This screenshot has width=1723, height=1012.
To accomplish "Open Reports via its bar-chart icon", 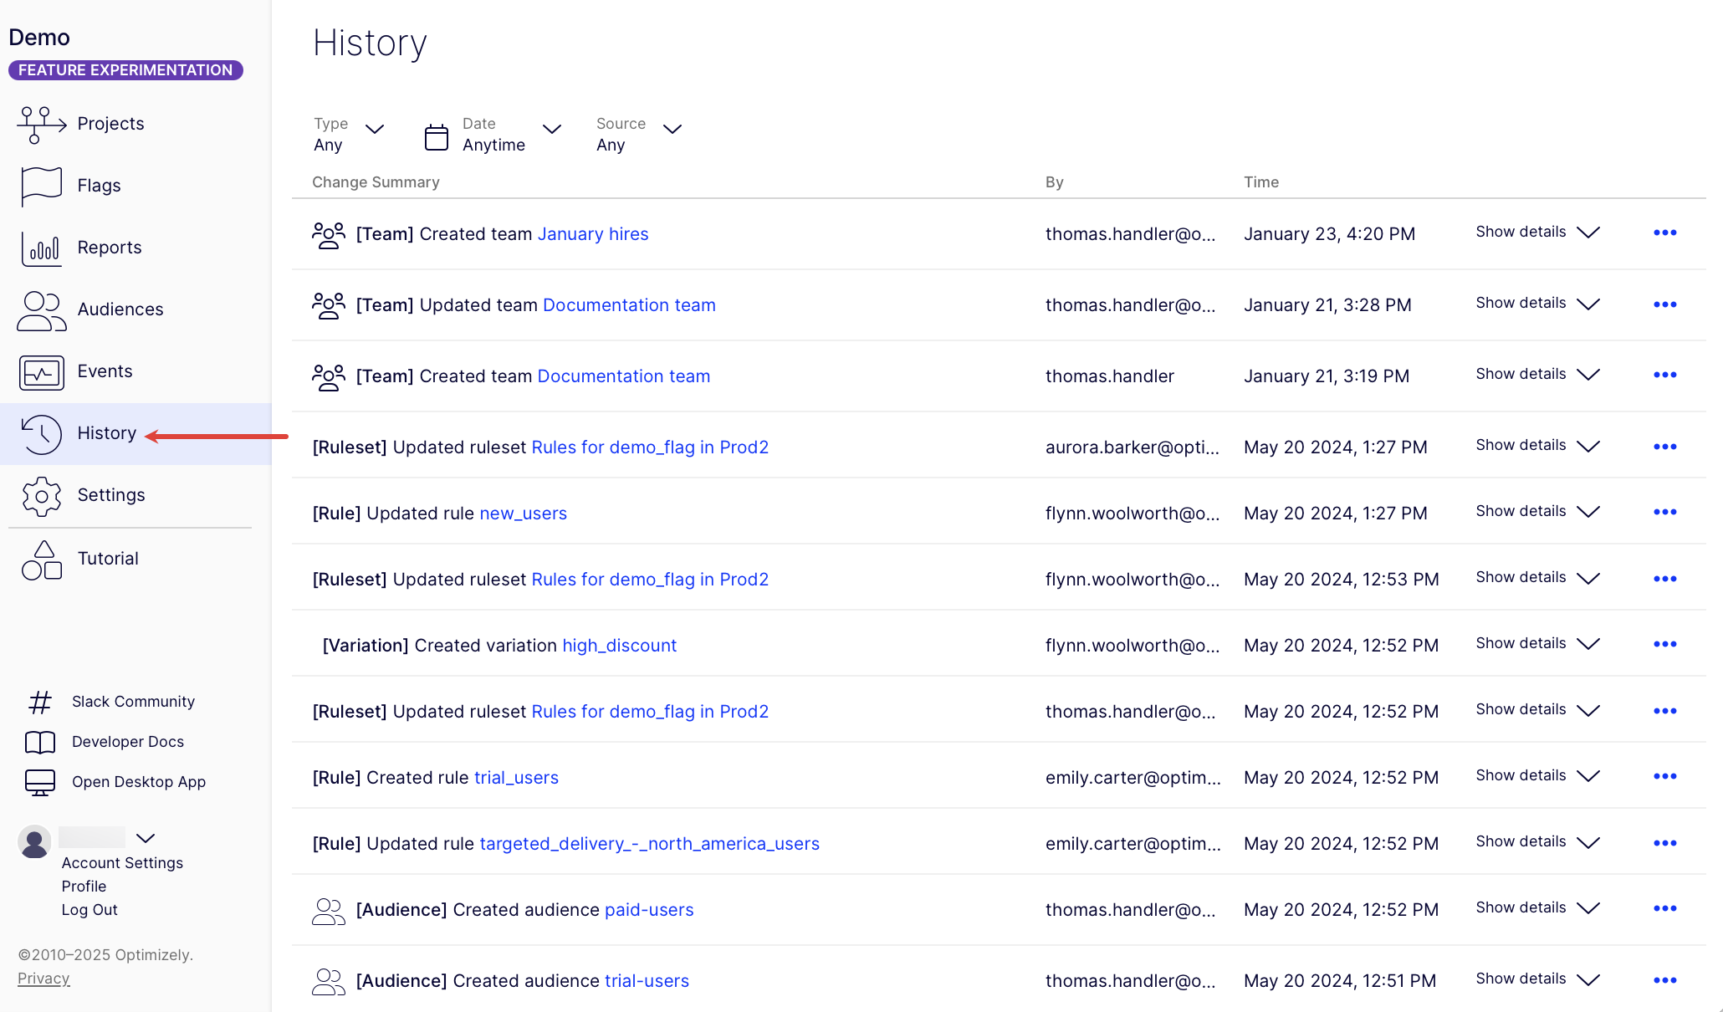I will point(39,248).
